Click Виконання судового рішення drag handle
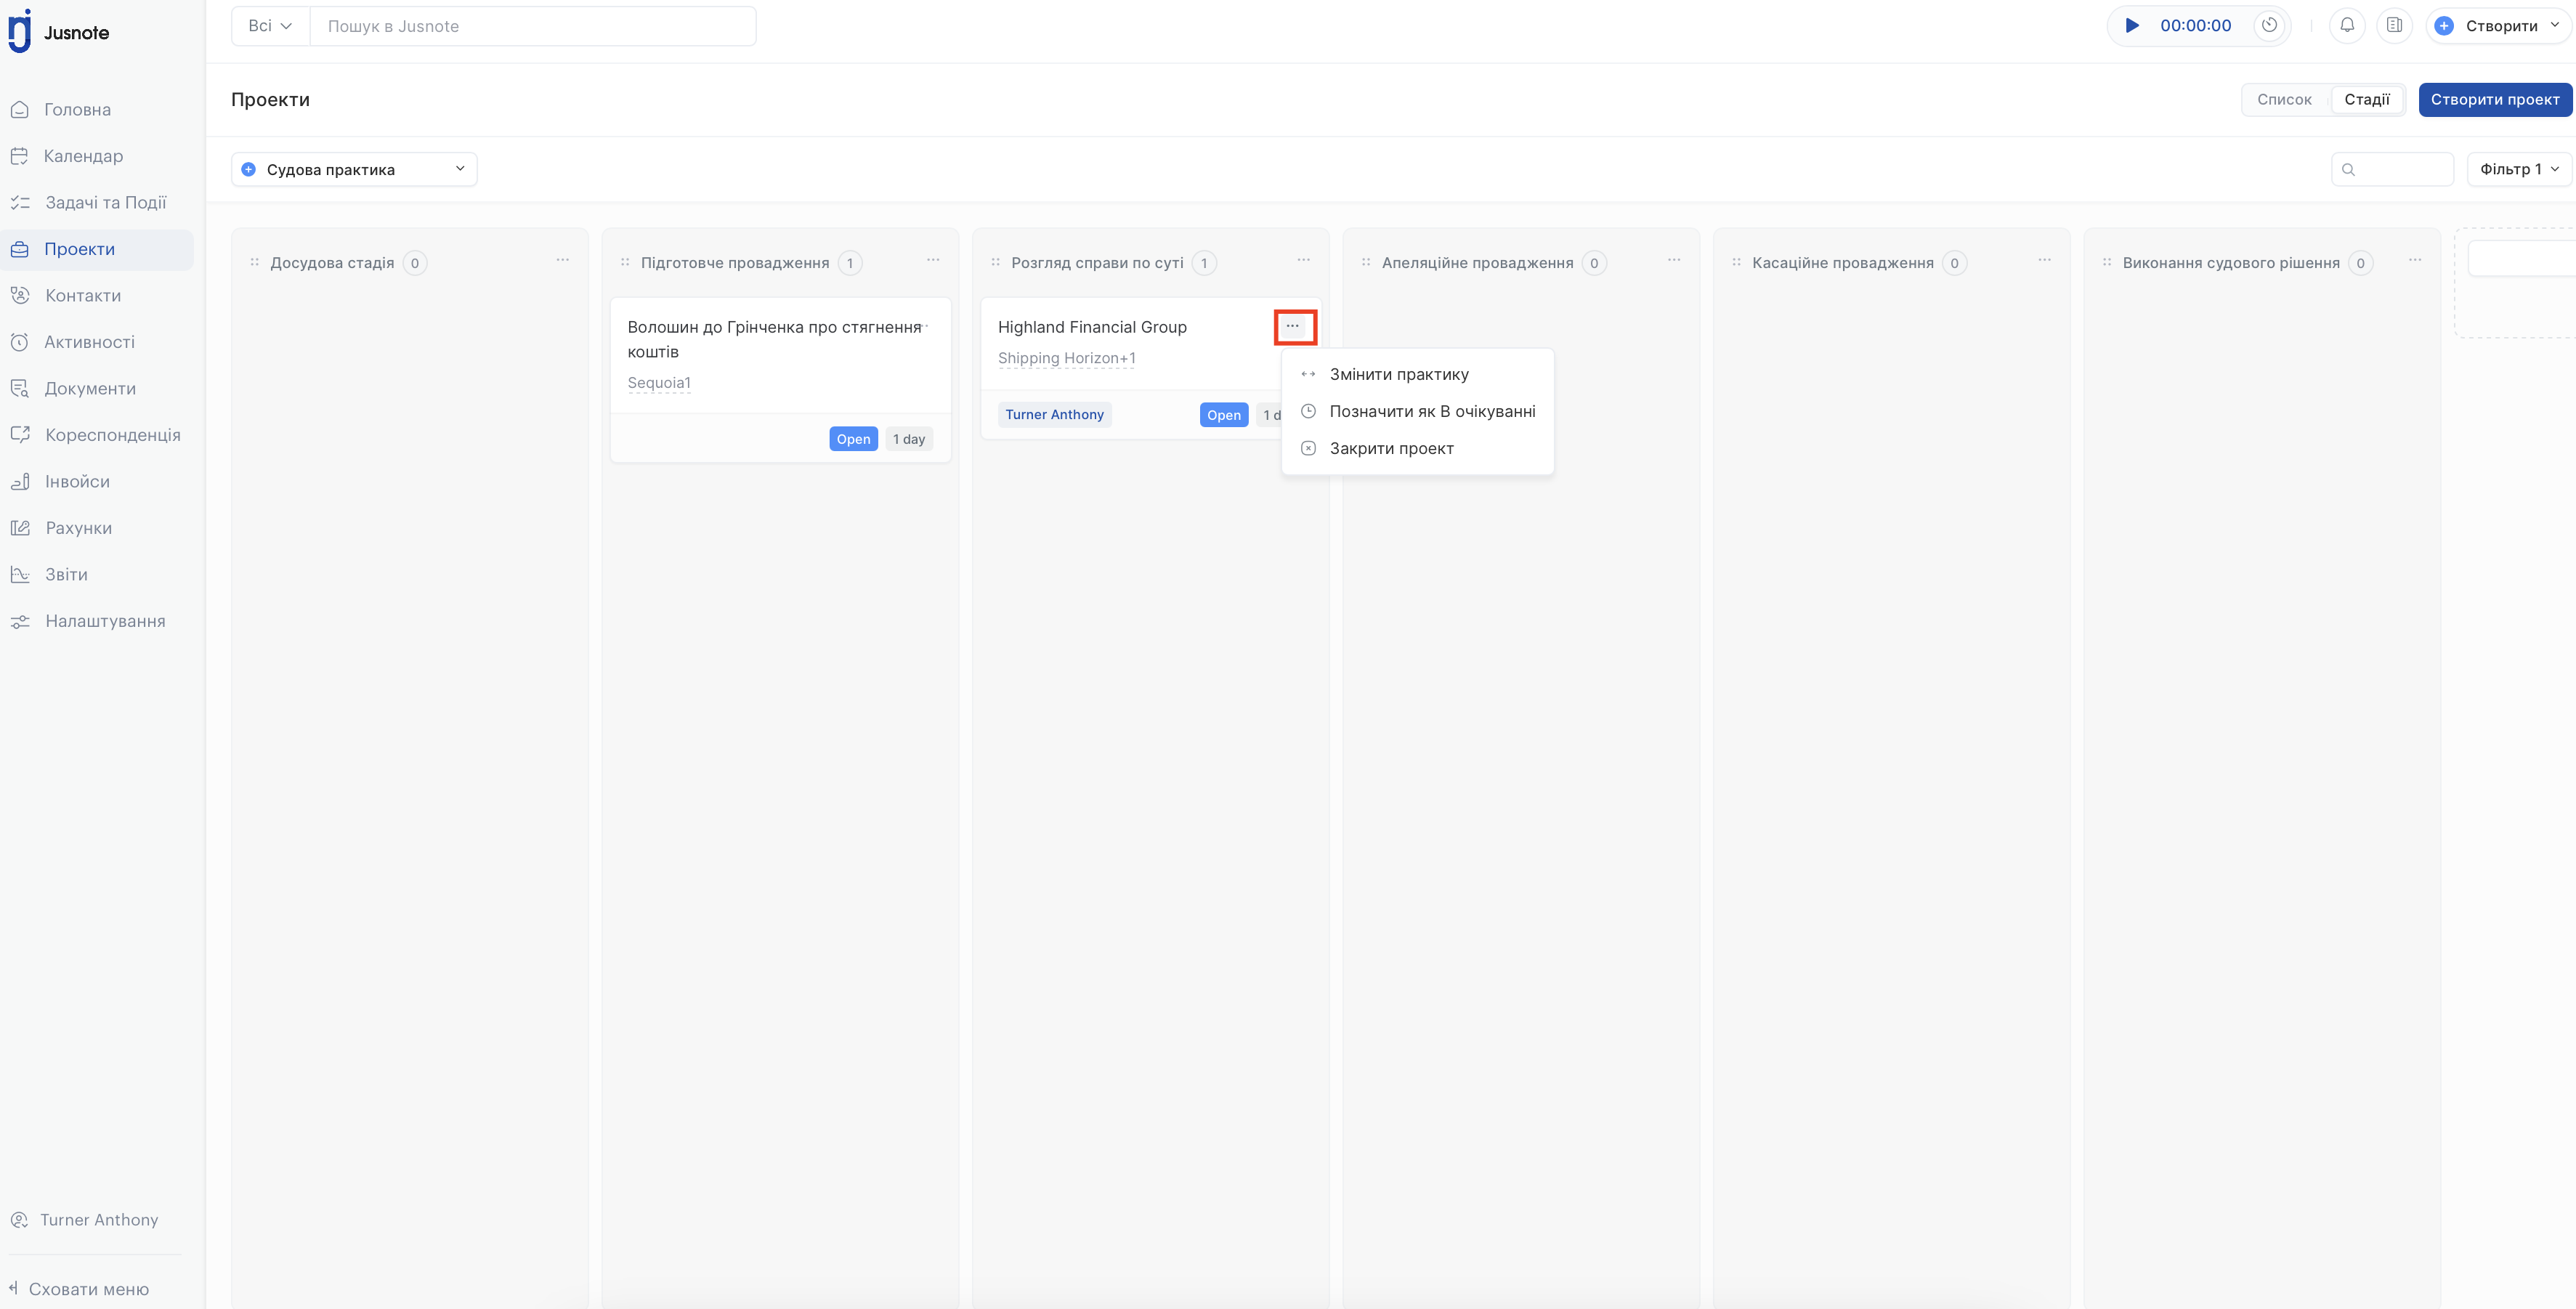Screen dimensions: 2576x1309 click(2107, 263)
